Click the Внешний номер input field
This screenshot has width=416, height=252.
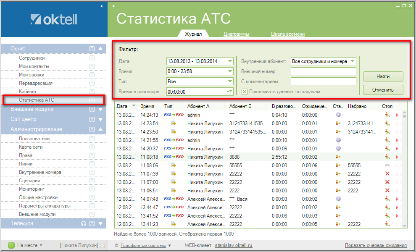(x=323, y=71)
